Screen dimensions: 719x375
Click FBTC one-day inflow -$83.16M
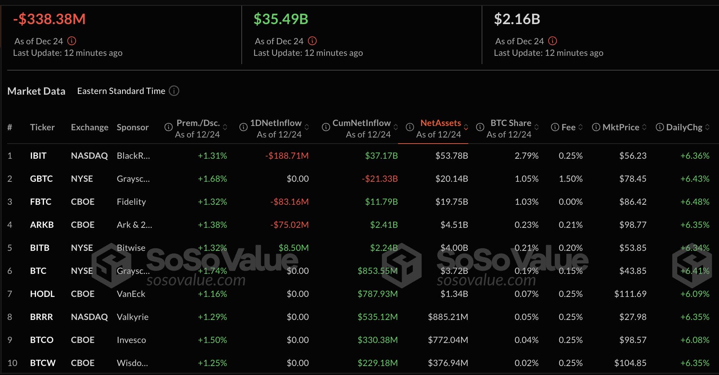pyautogui.click(x=289, y=202)
